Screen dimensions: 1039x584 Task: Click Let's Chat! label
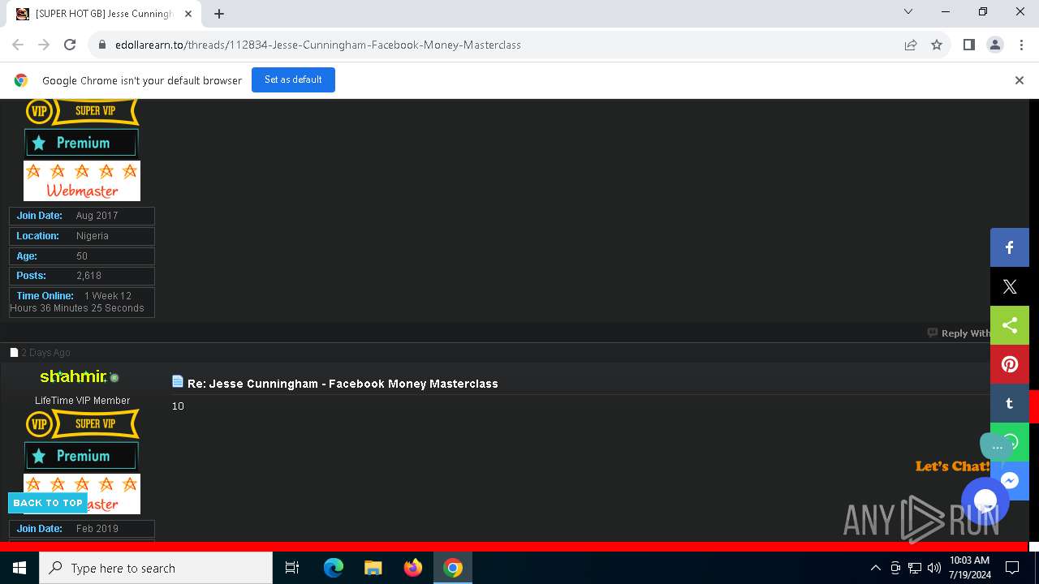(x=952, y=466)
